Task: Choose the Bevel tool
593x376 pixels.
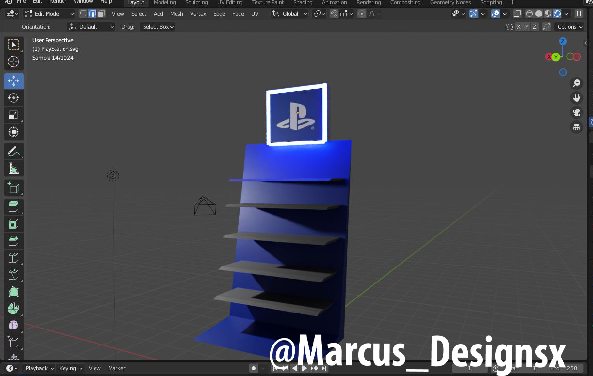Action: point(14,241)
